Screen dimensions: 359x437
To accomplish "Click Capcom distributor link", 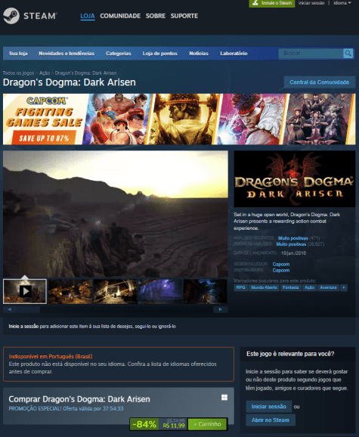I will click(x=280, y=271).
